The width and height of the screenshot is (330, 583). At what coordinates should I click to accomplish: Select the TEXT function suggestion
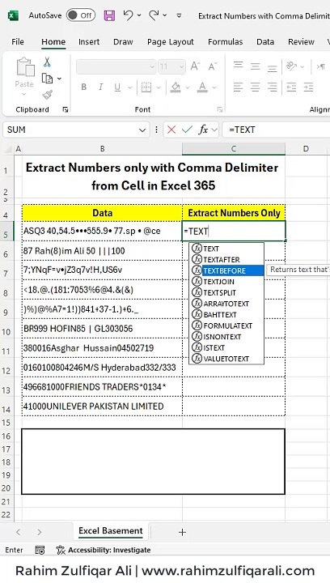click(226, 249)
